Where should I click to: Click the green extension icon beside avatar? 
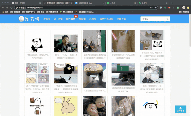pyautogui.click(x=178, y=8)
